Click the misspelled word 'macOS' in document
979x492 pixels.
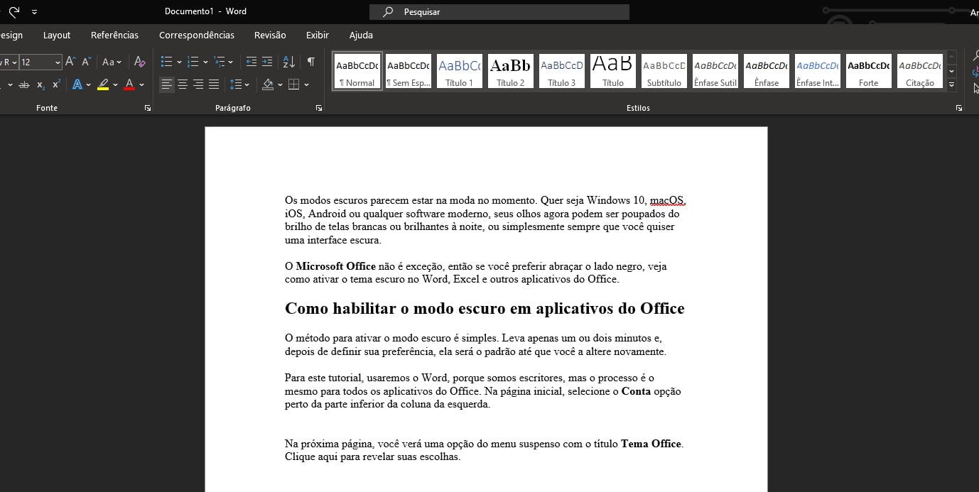click(x=667, y=200)
